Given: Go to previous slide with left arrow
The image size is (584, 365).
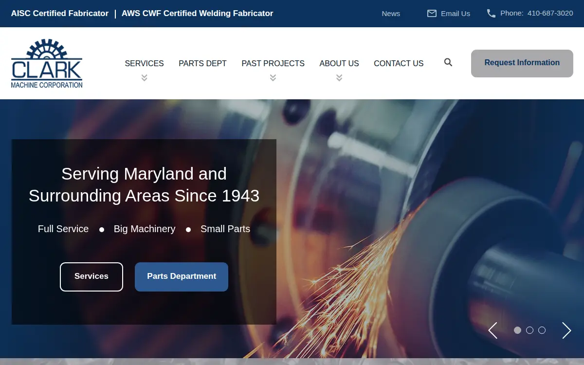Looking at the screenshot, I should pos(493,330).
